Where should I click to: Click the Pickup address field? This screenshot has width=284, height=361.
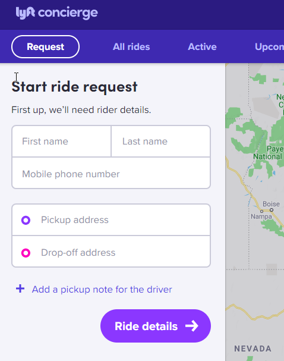click(x=111, y=220)
